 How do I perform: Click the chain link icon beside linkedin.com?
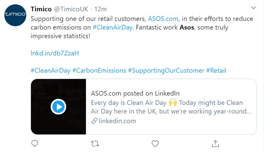(94, 121)
